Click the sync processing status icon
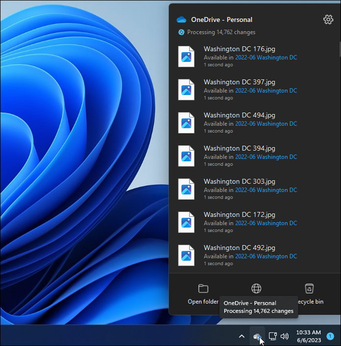 (x=182, y=32)
